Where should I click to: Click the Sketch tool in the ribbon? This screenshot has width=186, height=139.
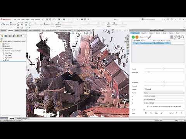click(3, 24)
